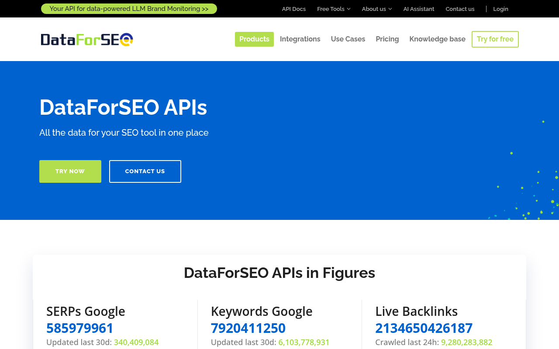Screen dimensions: 559x349
Task: Click the CONTACT US outlined button
Action: [145, 171]
